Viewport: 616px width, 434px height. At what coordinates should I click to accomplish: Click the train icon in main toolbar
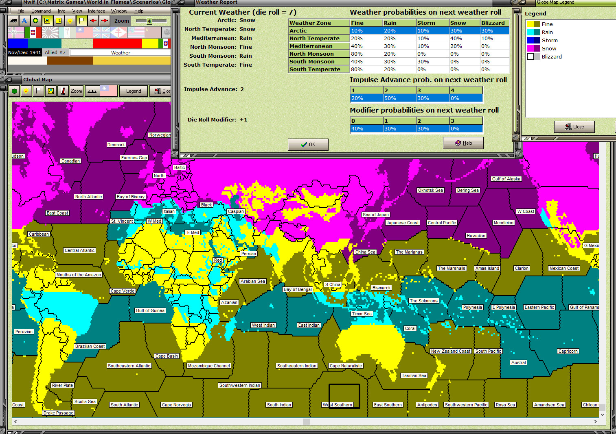[x=13, y=21]
